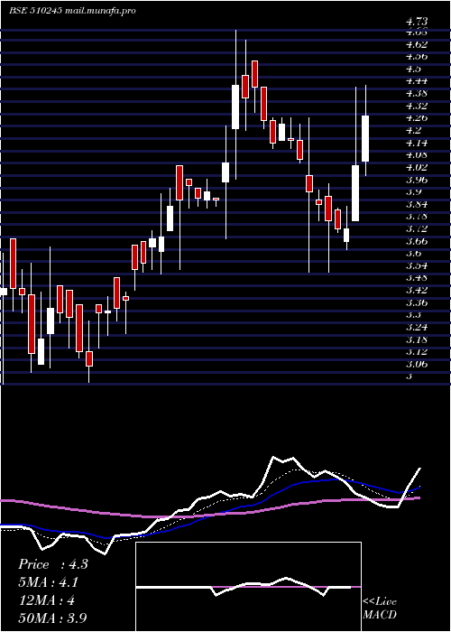451x632 pixels.
Task: Click the 4.08 price axis label
Action: click(417, 154)
